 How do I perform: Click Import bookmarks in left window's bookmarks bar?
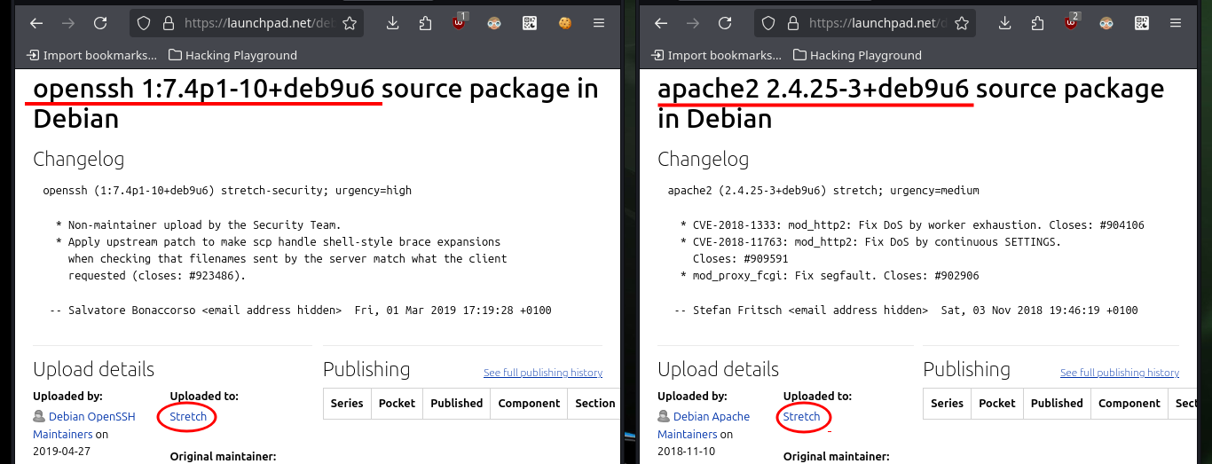pos(92,55)
